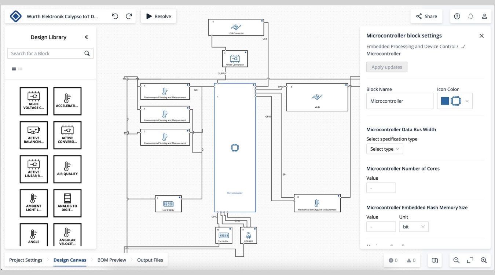495x275 pixels.
Task: Select the Wi-Fi block on canvas
Action: [317, 97]
